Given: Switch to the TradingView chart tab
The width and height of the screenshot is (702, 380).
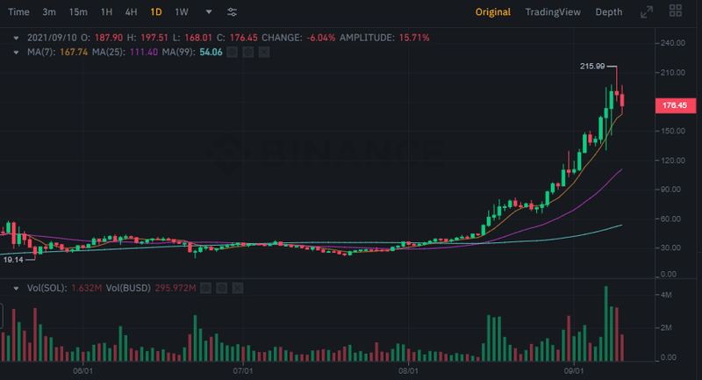Looking at the screenshot, I should (553, 12).
